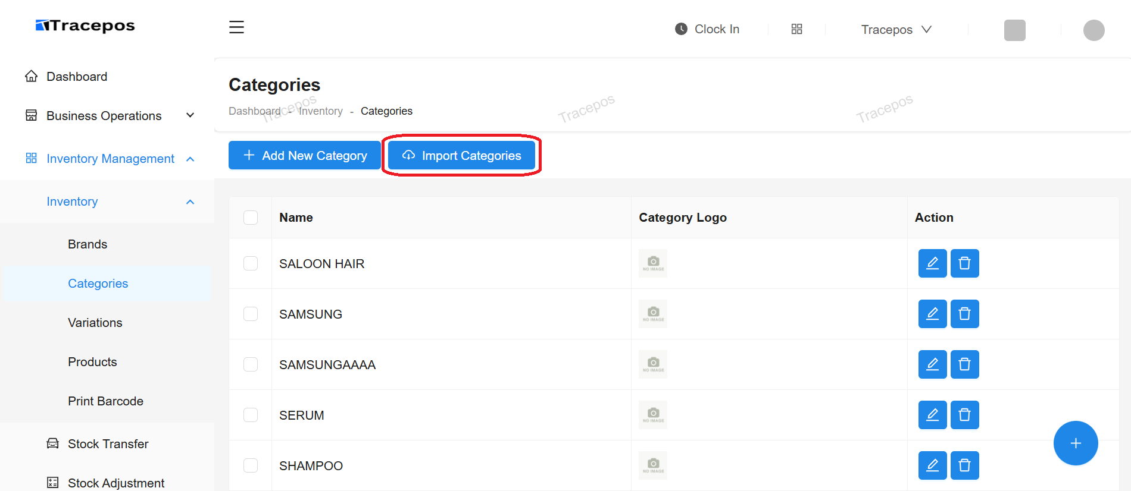Screen dimensions: 1131x491
Task: Open Print Barcode in the sidebar
Action: (105, 401)
